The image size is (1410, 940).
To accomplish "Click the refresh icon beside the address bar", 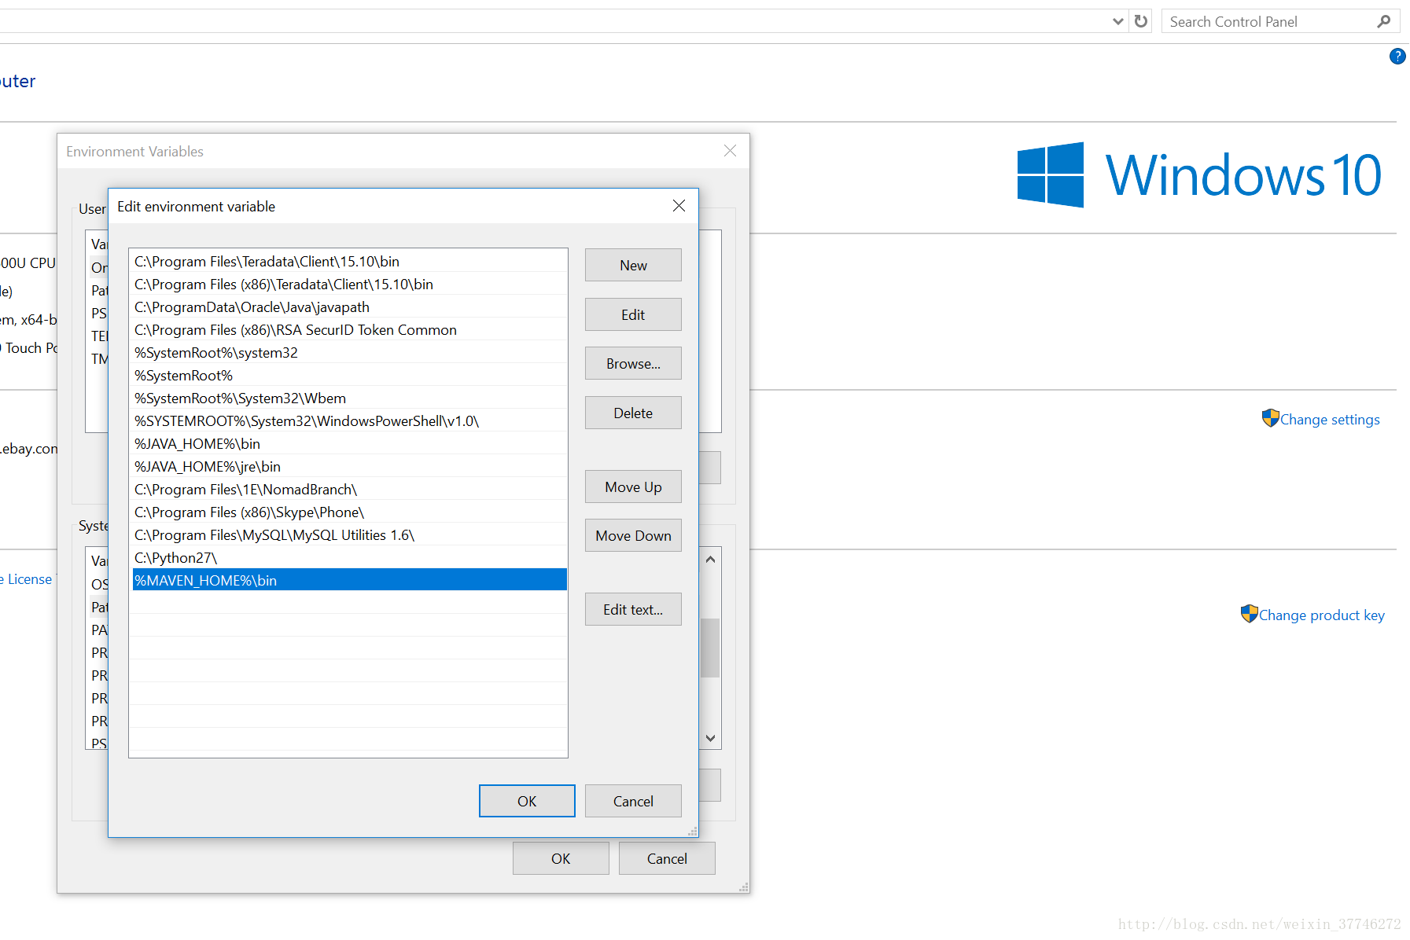I will pos(1141,21).
